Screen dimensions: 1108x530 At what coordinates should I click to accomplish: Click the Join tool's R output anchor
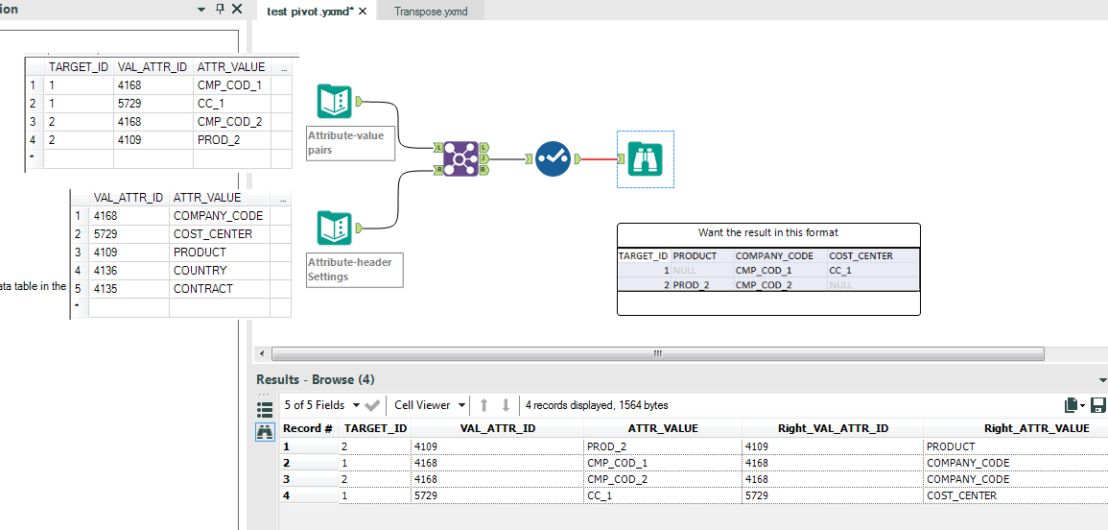(x=484, y=170)
